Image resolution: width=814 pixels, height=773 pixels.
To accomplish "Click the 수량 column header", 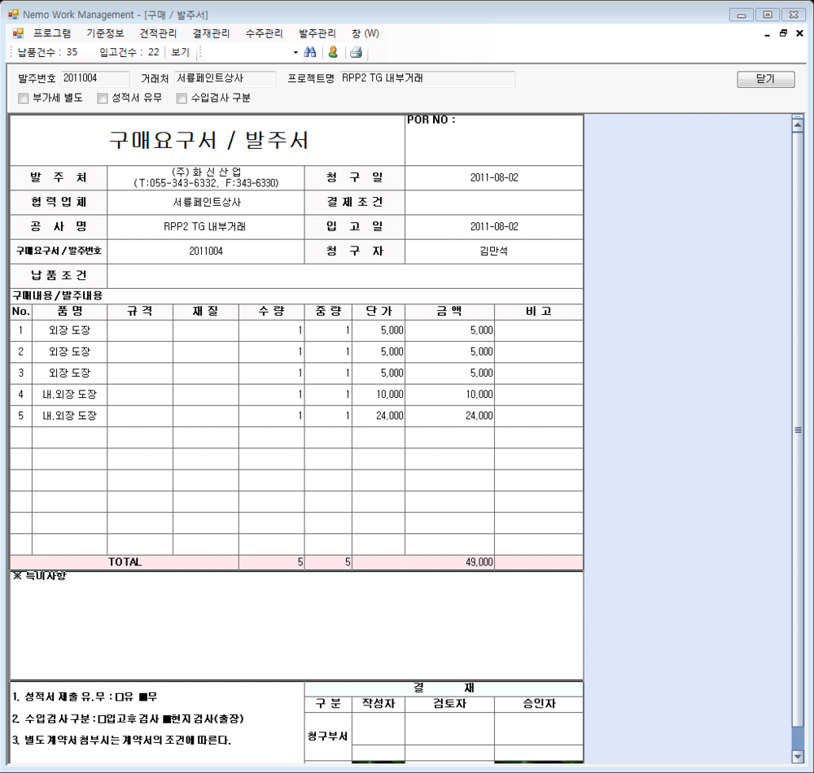I will pyautogui.click(x=272, y=312).
